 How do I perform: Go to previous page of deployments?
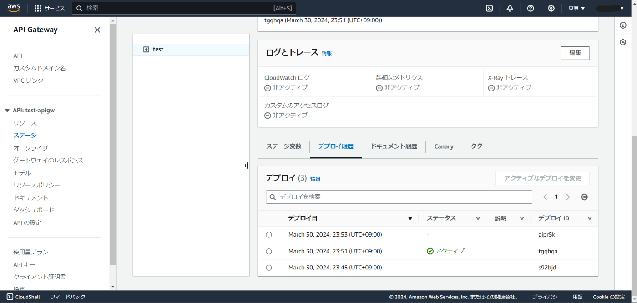[x=545, y=197]
